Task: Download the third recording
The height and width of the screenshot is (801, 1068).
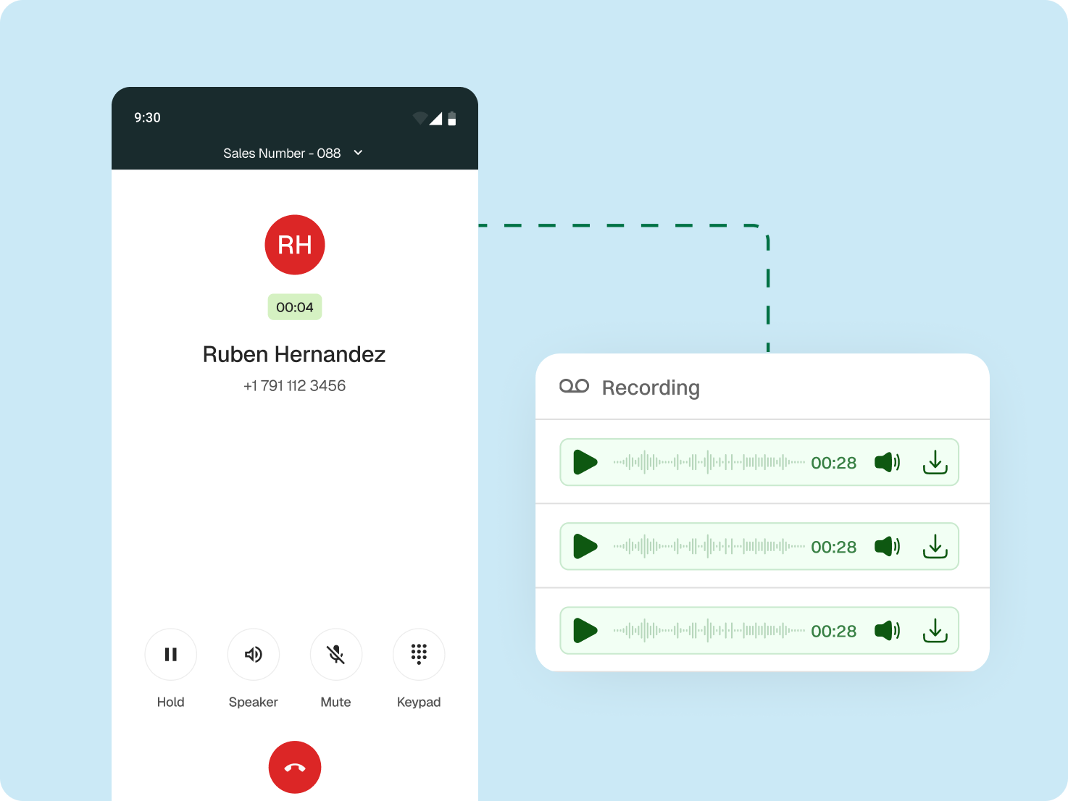Action: [x=935, y=630]
